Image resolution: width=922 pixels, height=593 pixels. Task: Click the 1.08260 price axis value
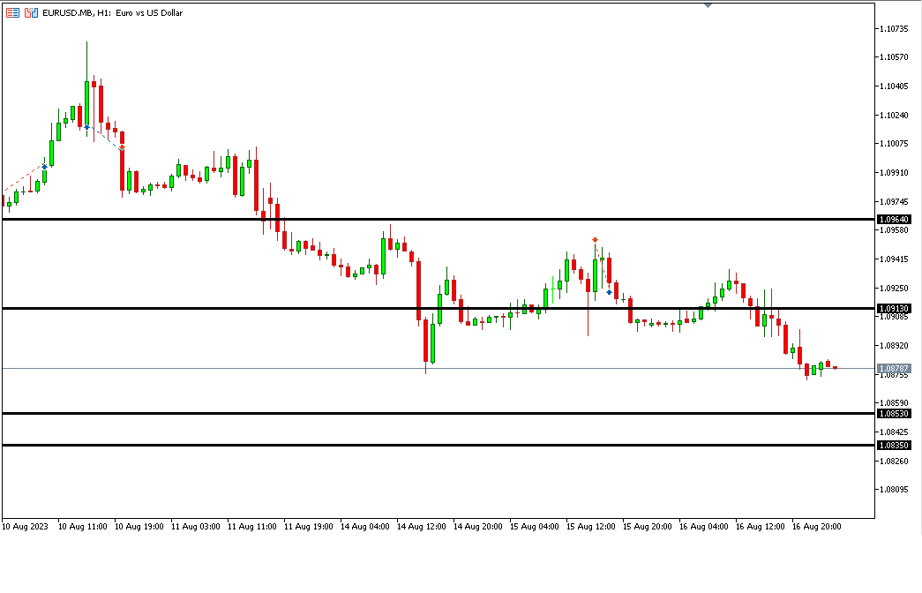[894, 461]
